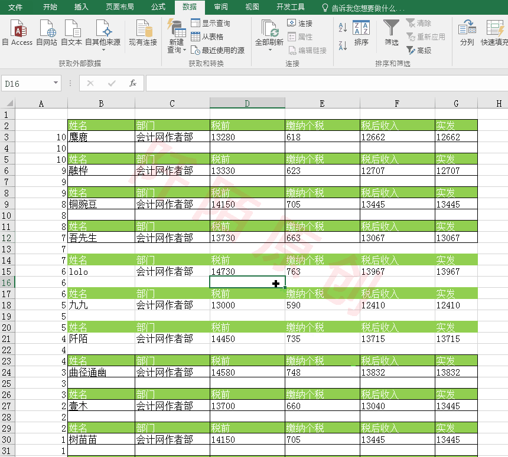This screenshot has width=508, height=457.
Task: Click 全部刷新 refresh all icon
Action: click(269, 29)
